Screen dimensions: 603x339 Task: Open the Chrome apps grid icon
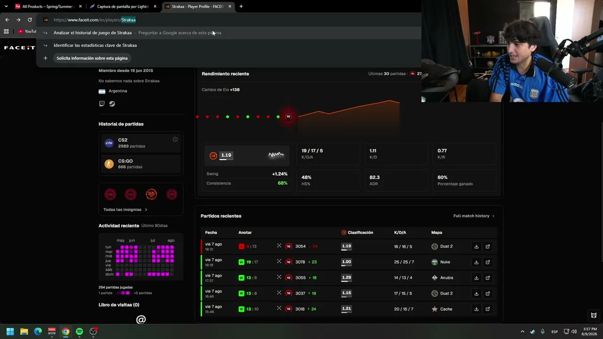pos(6,31)
